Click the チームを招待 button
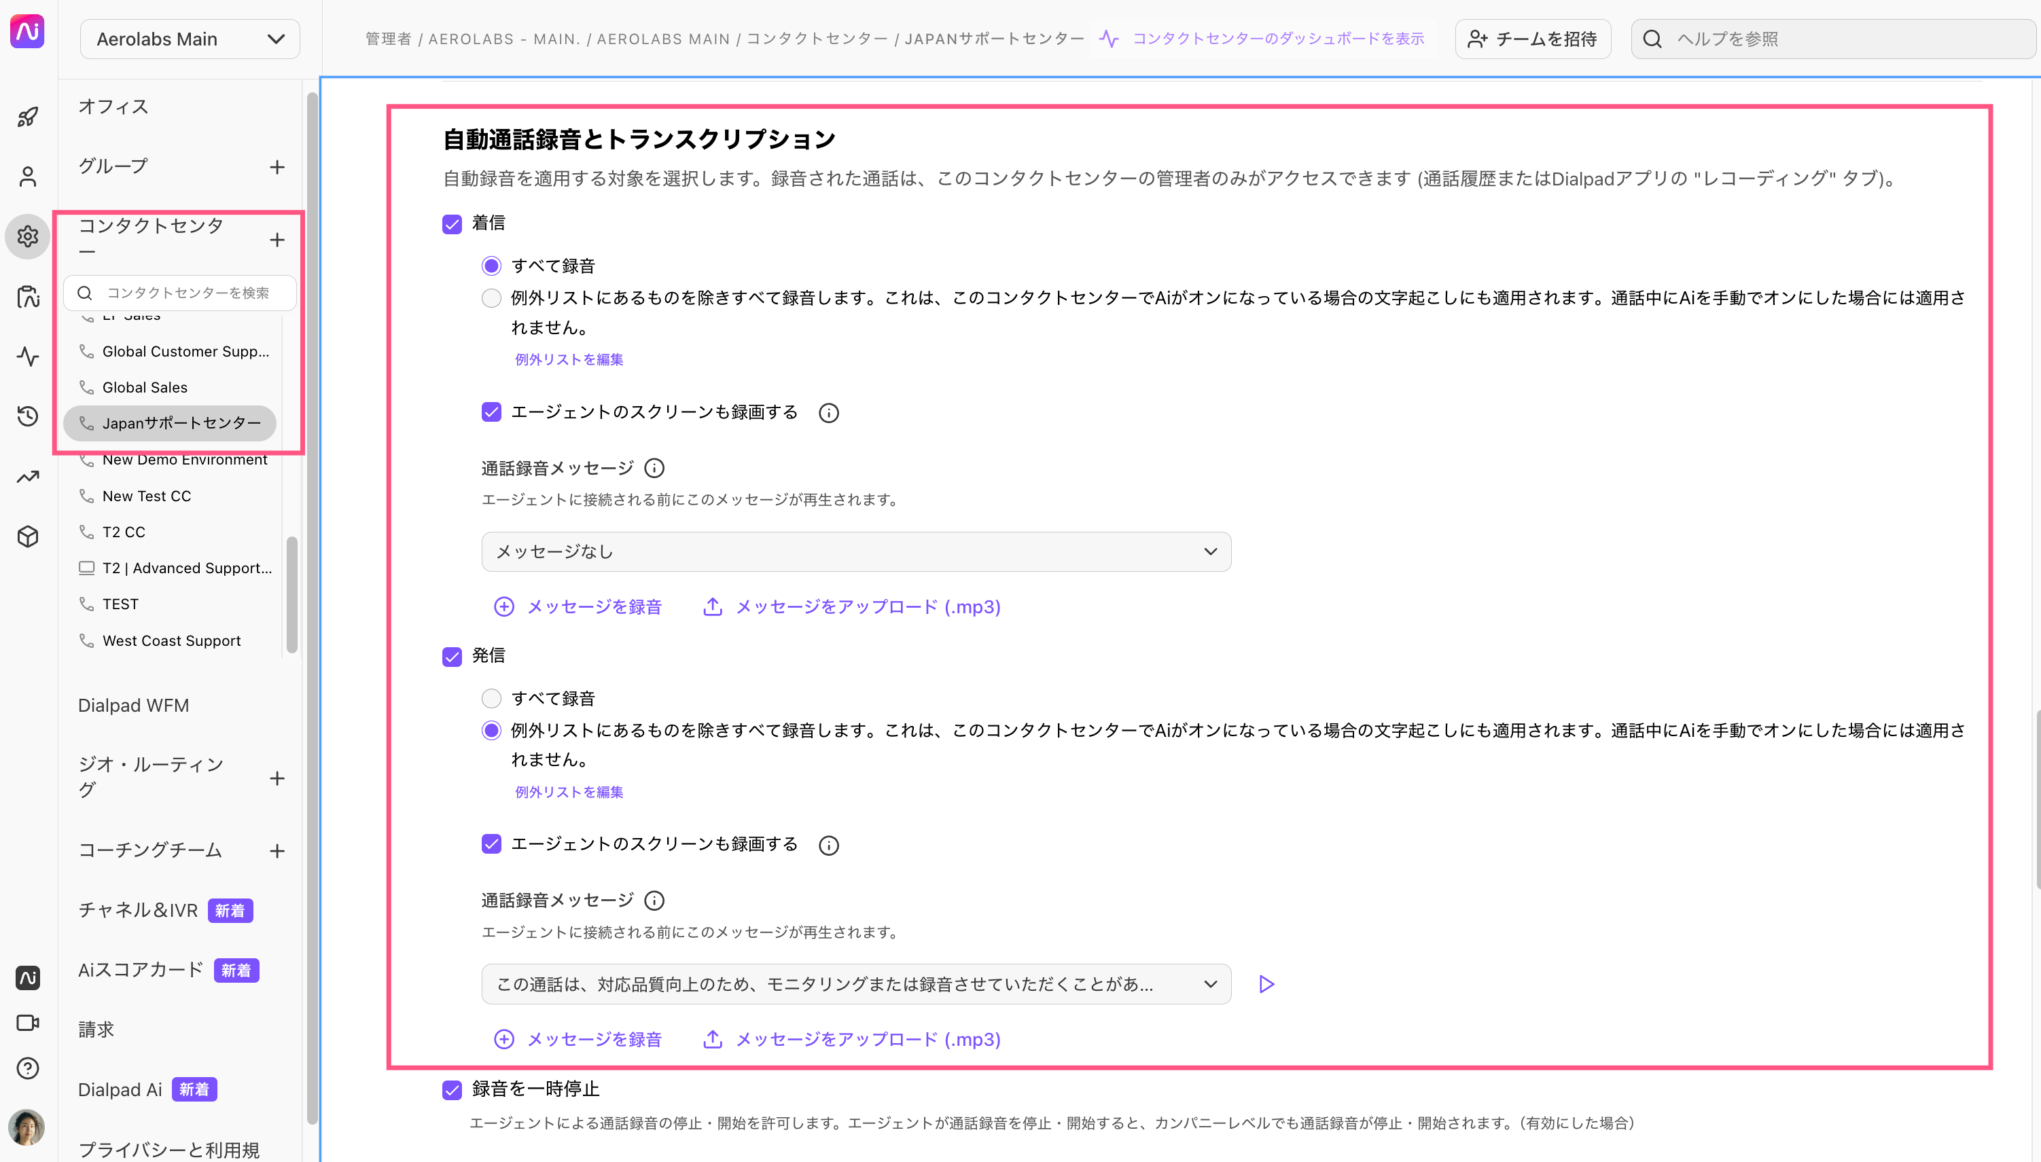 tap(1533, 39)
